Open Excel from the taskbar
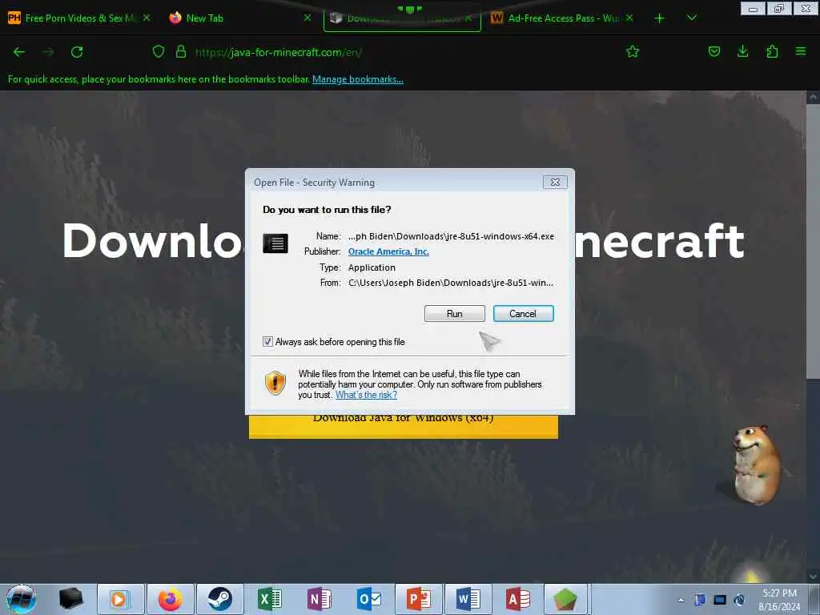 click(x=270, y=599)
